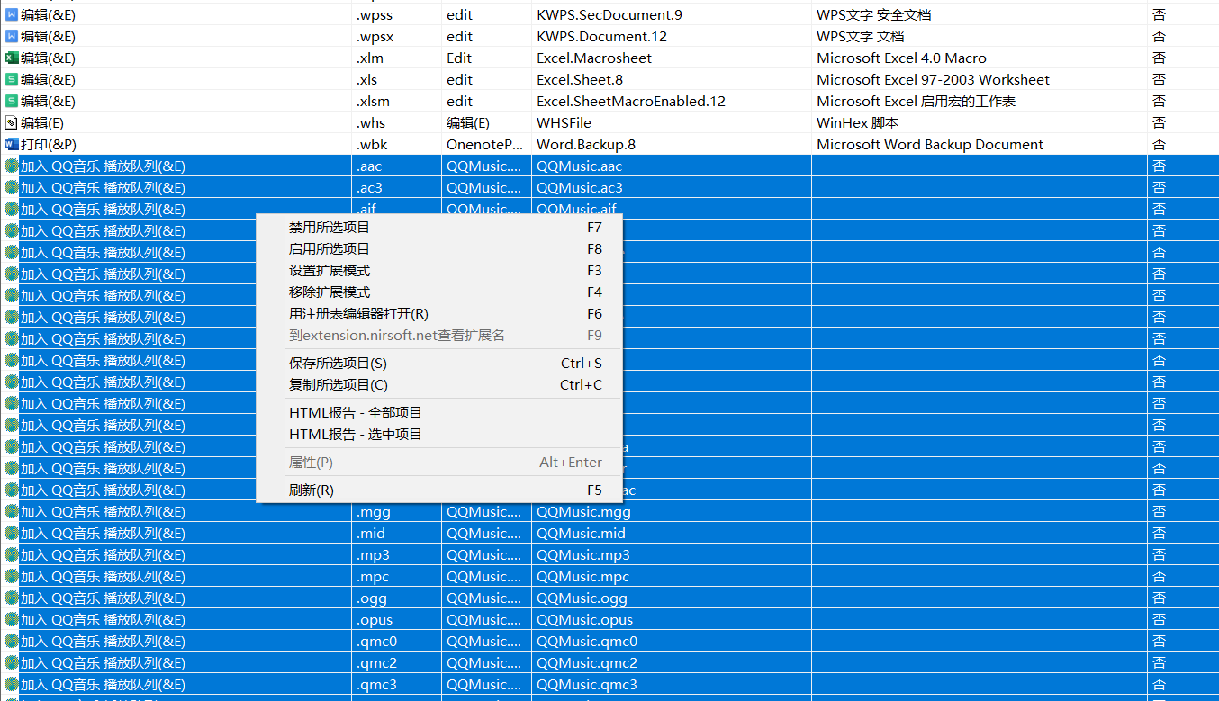Click the QQ Music icon in the .aac row
This screenshot has height=701, width=1219.
point(11,166)
